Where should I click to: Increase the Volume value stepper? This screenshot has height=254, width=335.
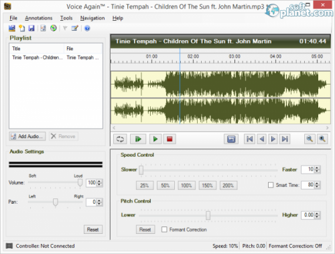[x=99, y=181]
